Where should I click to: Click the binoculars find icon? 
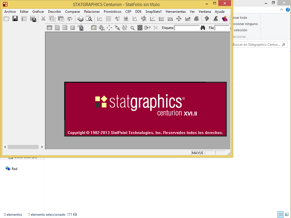203,28
